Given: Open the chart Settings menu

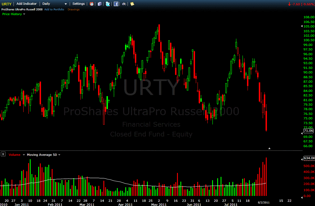Looking at the screenshot, I should pyautogui.click(x=79, y=4).
